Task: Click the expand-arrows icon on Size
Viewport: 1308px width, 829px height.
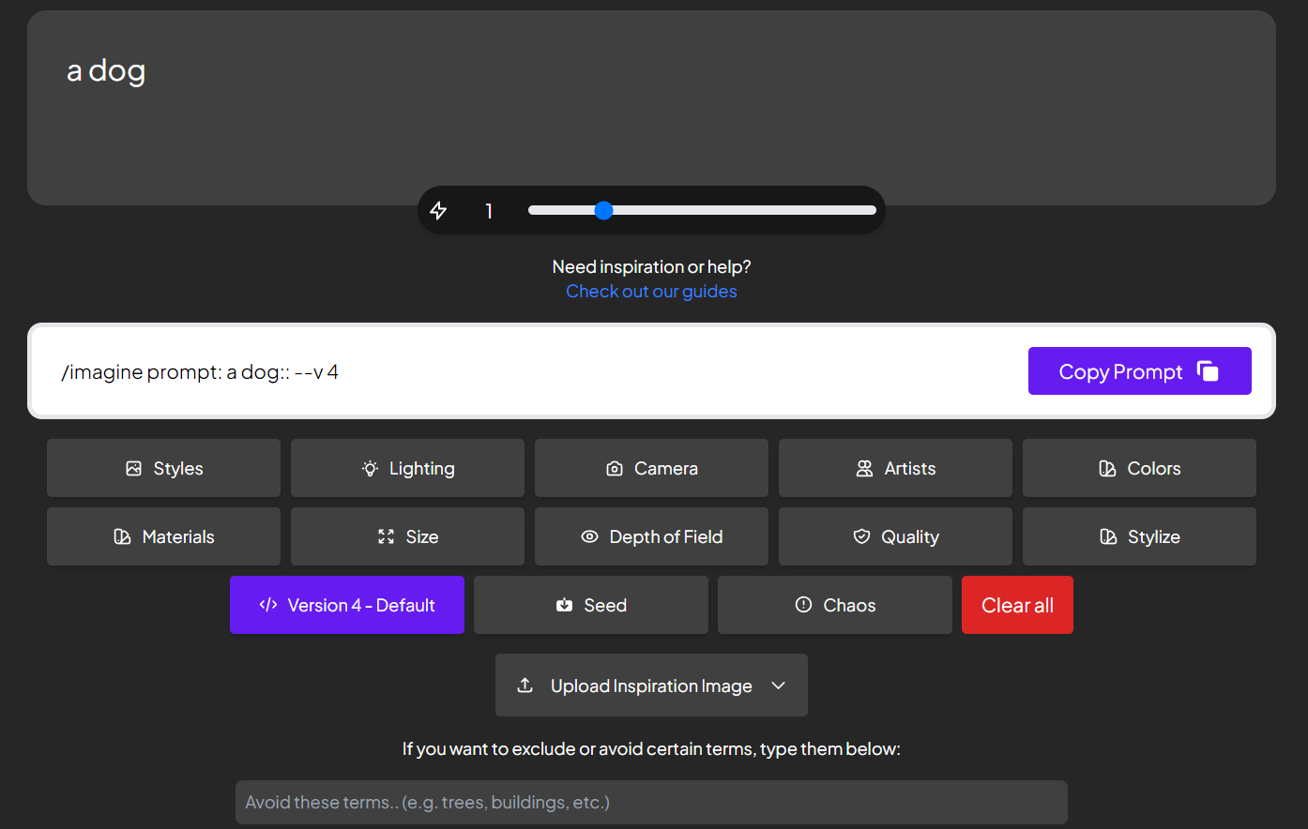Action: point(386,537)
